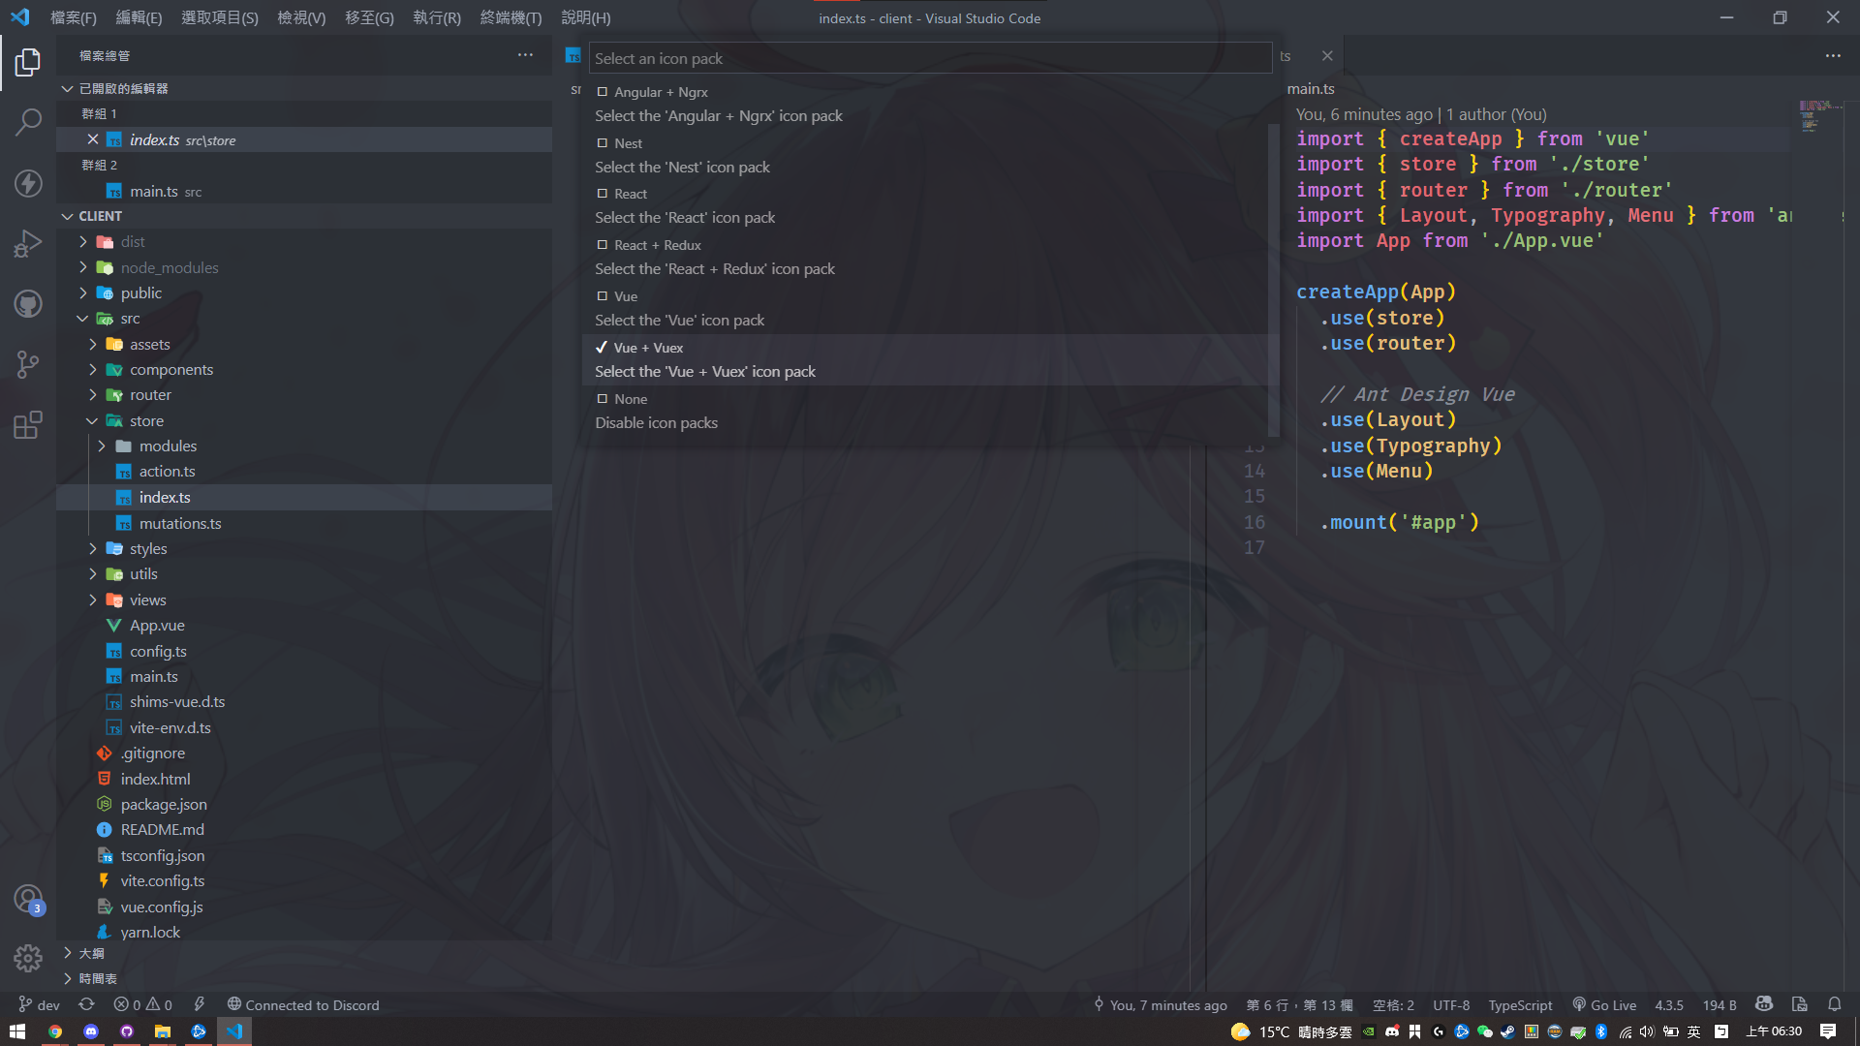Open the GitHub view in activity bar
The width and height of the screenshot is (1860, 1046).
click(28, 304)
